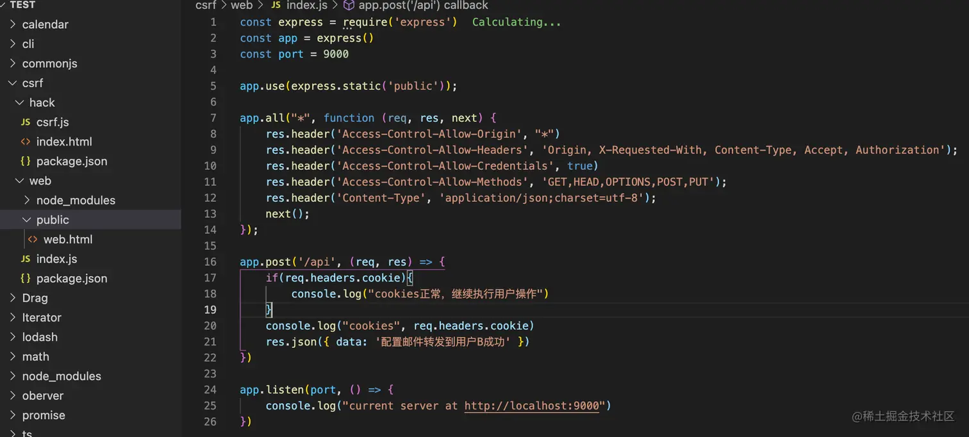The image size is (969, 437).
Task: Click the cube symbol icon in breadcrumb
Action: (349, 5)
